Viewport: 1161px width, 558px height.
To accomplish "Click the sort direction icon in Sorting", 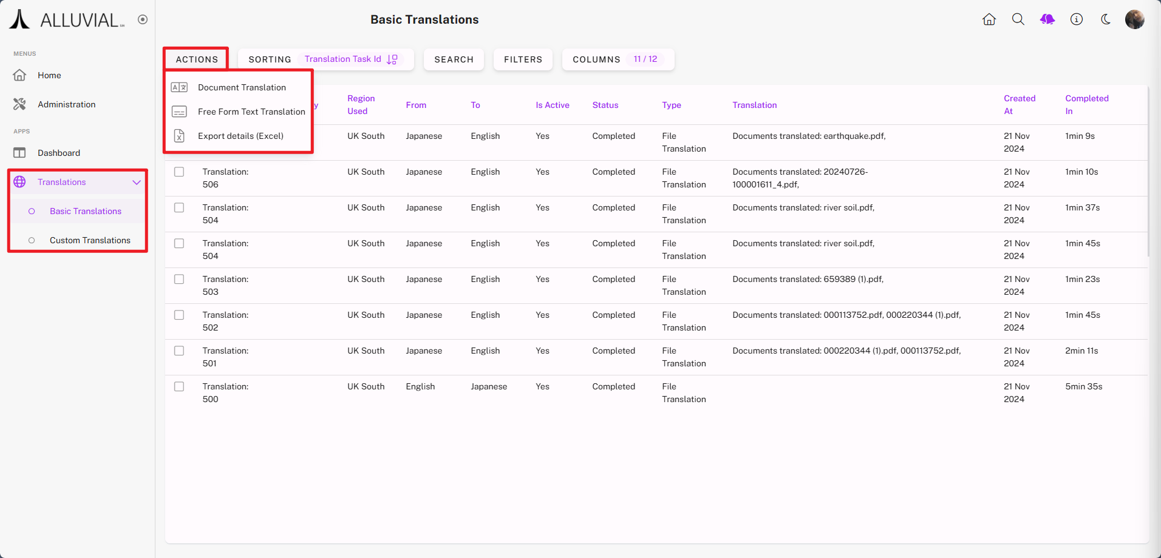I will pos(392,59).
